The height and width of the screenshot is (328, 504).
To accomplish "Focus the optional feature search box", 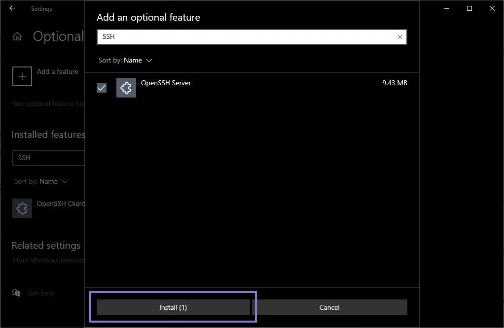I will [x=247, y=37].
